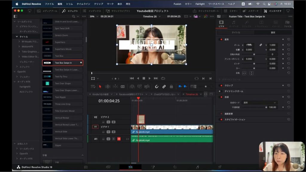Select the arrow selection mode tool

100,86
